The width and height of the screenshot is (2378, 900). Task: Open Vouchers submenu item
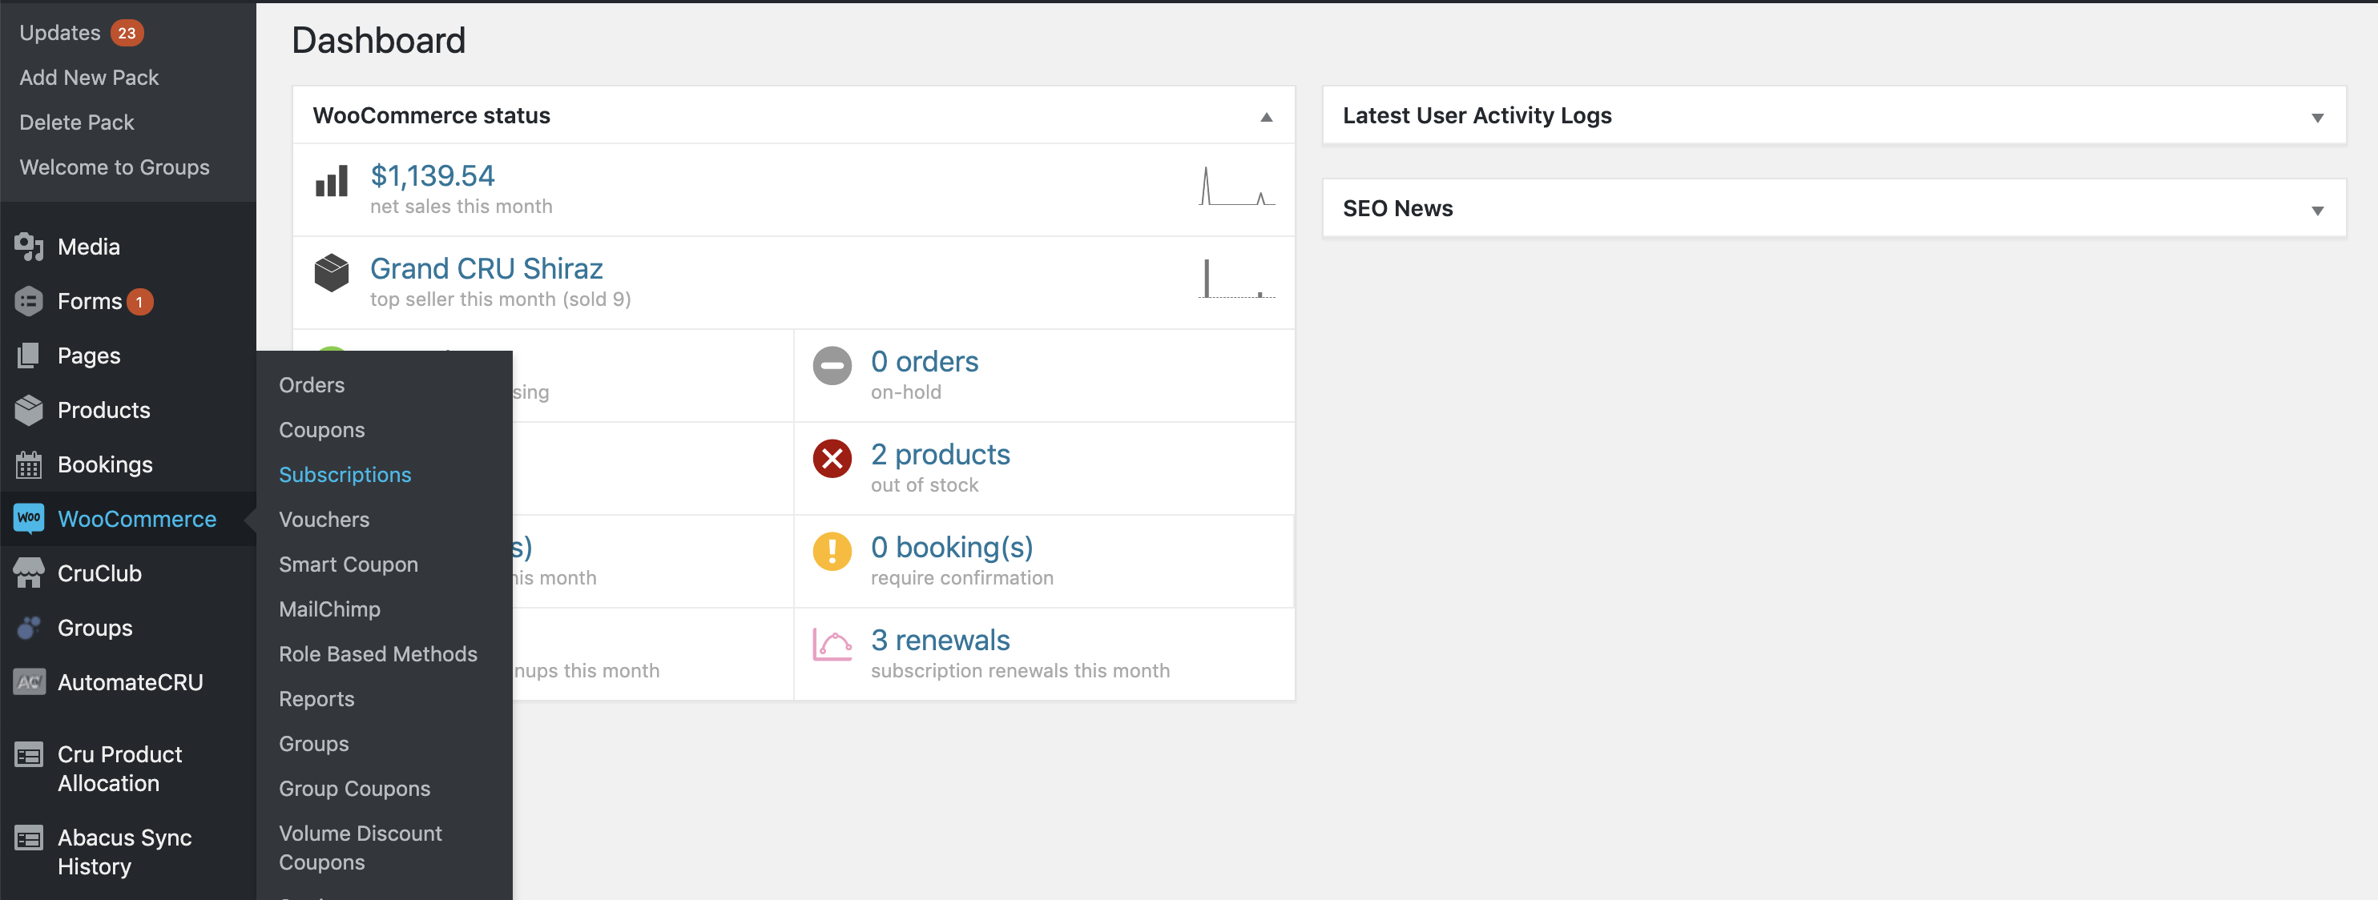(324, 519)
